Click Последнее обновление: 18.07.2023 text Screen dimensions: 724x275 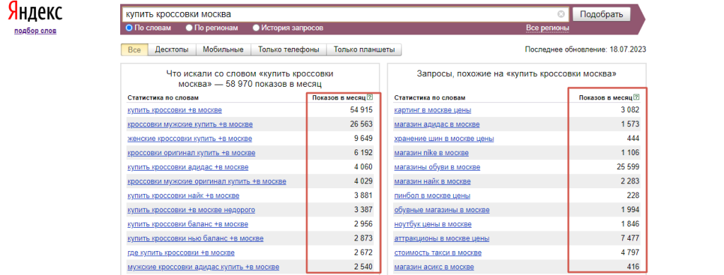[585, 49]
